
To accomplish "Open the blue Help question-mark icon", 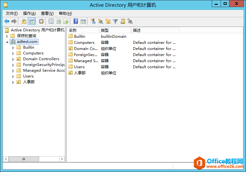I will pyautogui.click(x=76, y=21).
